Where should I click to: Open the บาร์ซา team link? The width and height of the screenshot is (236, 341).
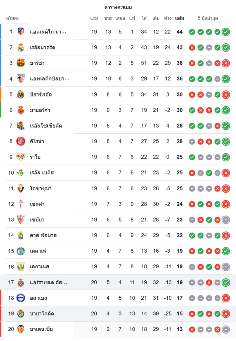click(x=37, y=63)
